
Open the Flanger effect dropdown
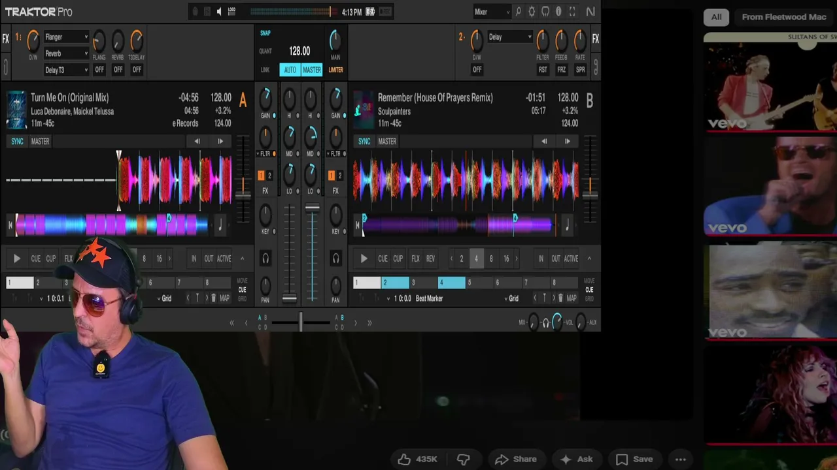[x=66, y=37]
